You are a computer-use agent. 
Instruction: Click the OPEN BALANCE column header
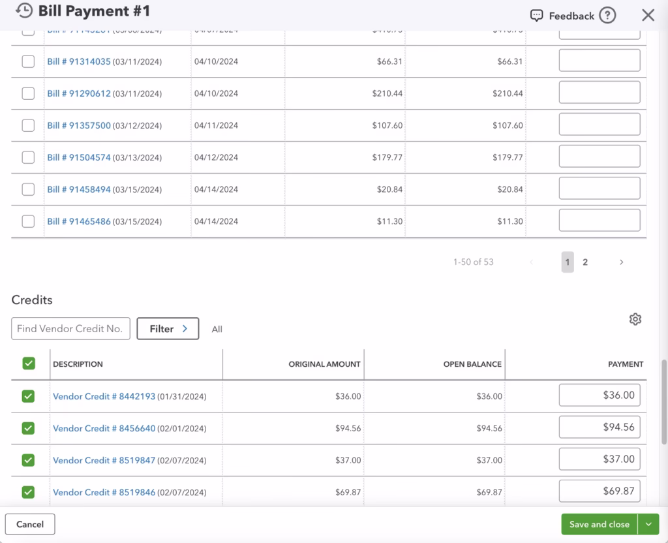pos(472,364)
